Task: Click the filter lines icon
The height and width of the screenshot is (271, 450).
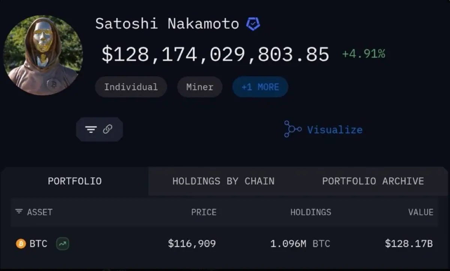Action: coord(91,130)
